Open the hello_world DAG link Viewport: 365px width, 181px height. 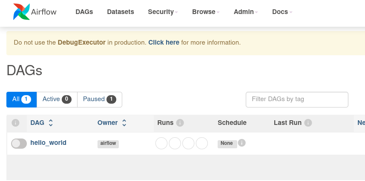point(48,143)
